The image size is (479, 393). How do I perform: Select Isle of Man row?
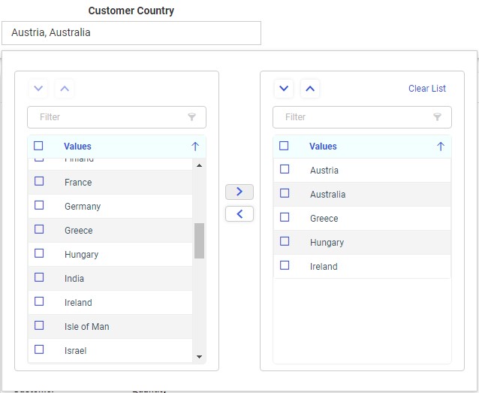pyautogui.click(x=86, y=327)
